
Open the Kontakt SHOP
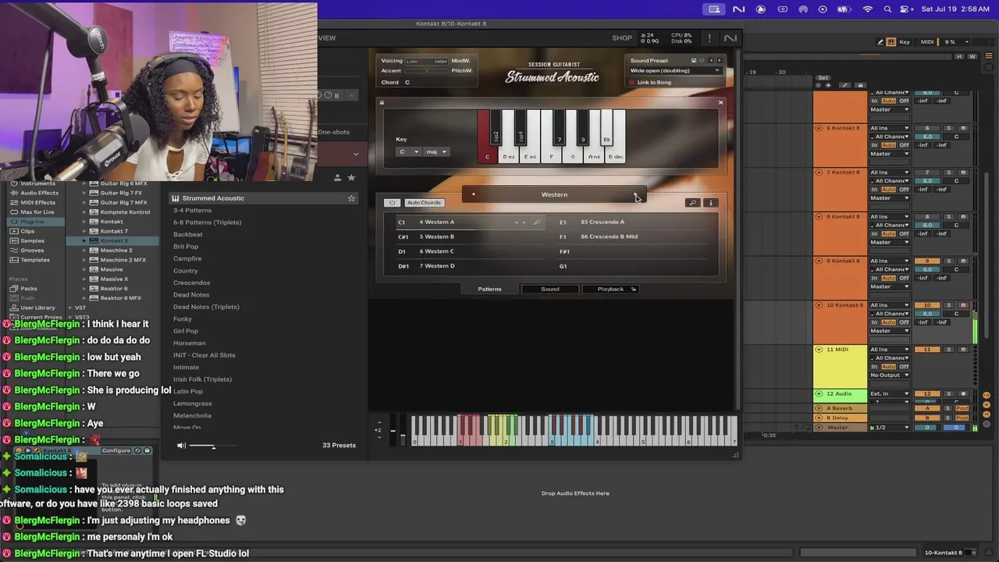coord(622,37)
